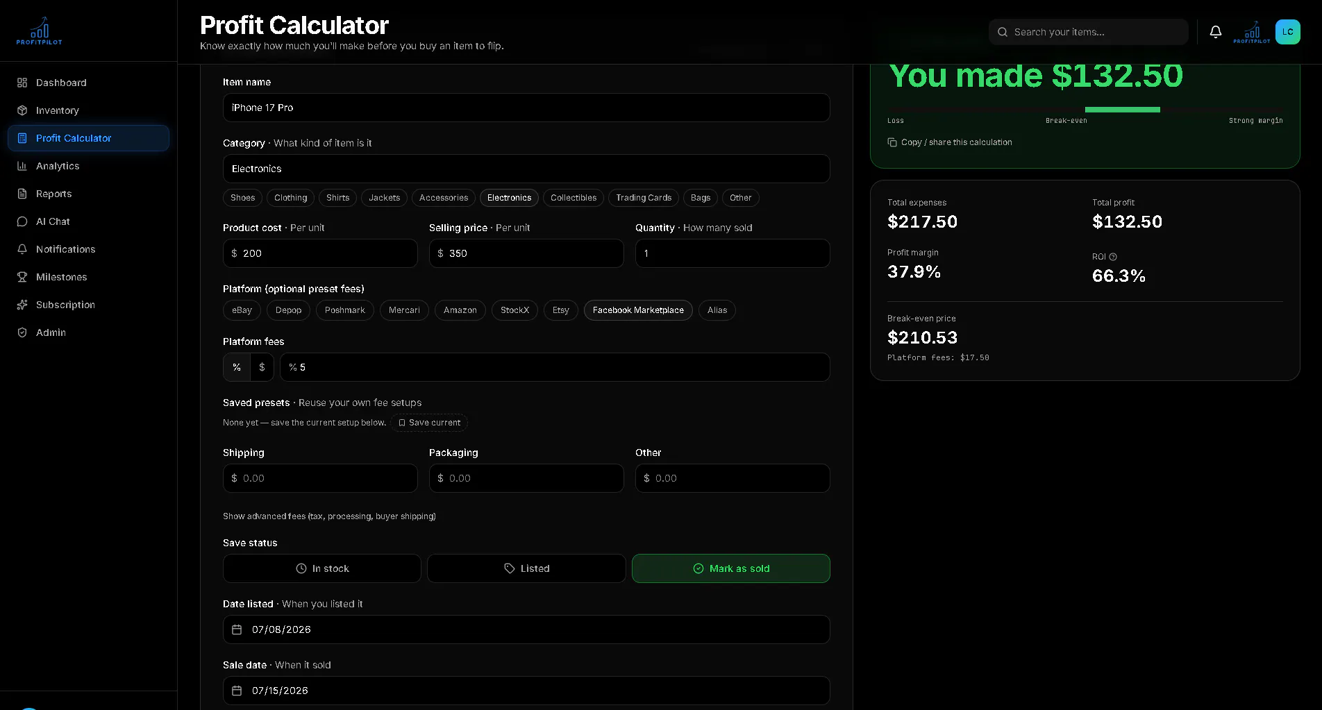Open the LC user avatar
This screenshot has height=710, width=1322.
pos(1288,32)
